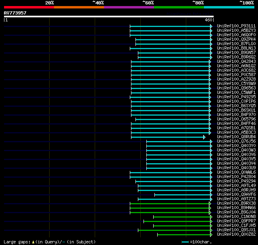This screenshot has height=245, width=258.
Task: Open the UniRef100_Q0WWL6 hit
Action: pyautogui.click(x=236, y=172)
